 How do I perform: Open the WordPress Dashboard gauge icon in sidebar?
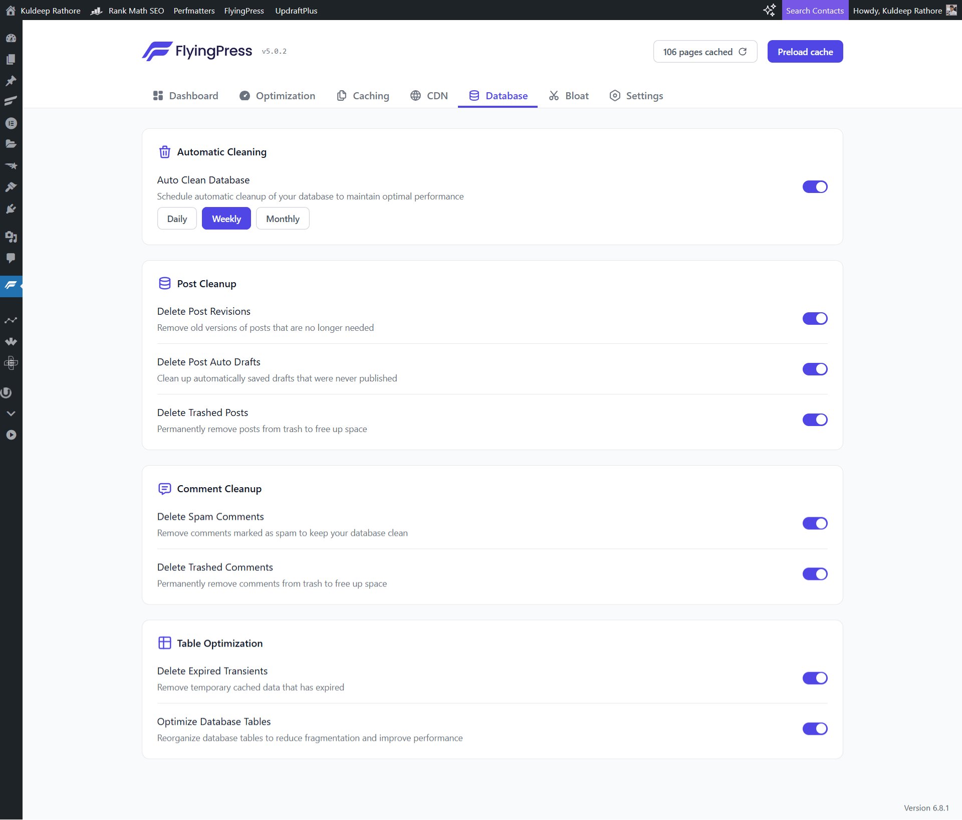pos(11,38)
